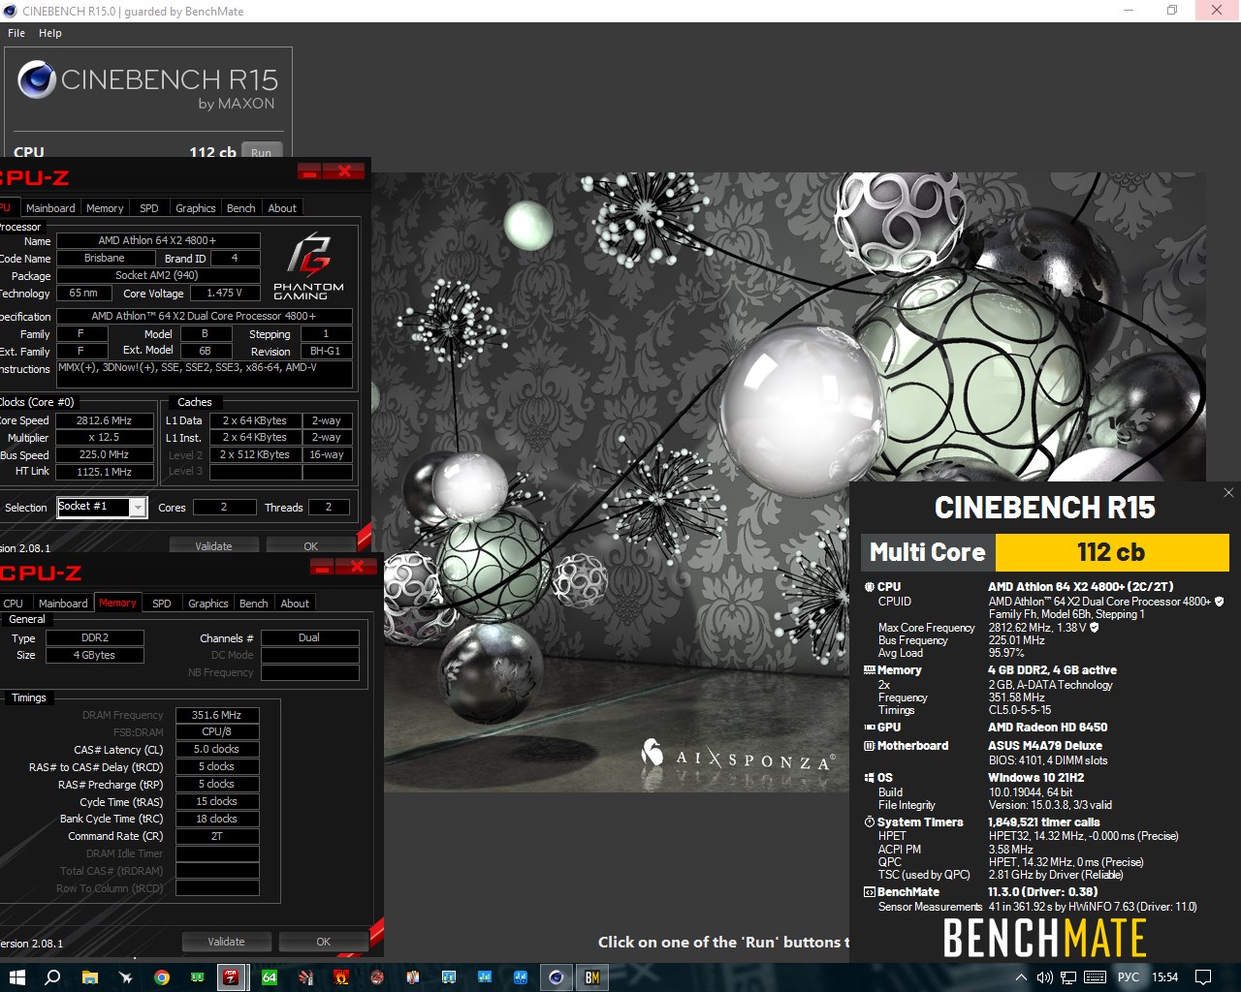Click the Command Rate value 2T
1241x992 pixels.
pos(217,837)
